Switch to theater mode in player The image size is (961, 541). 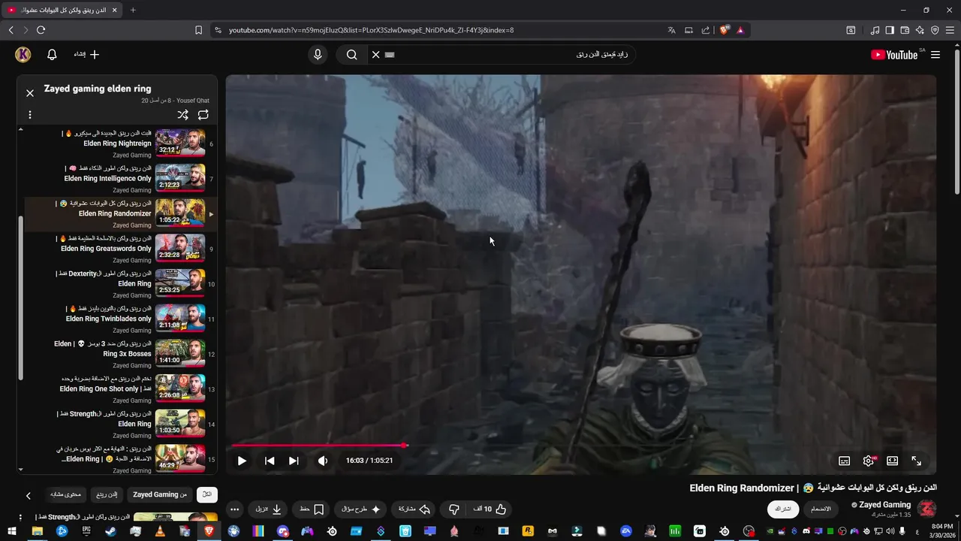(892, 461)
